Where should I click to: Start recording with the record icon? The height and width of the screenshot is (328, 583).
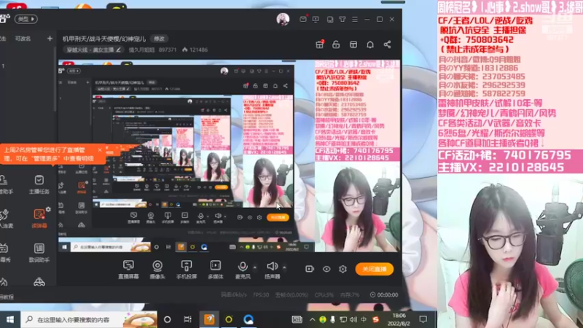309,269
